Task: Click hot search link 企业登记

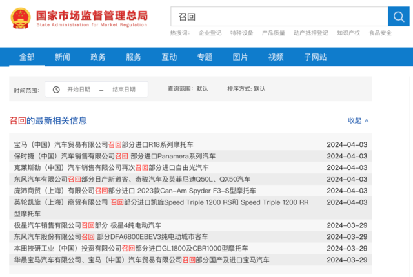Action: [x=210, y=33]
